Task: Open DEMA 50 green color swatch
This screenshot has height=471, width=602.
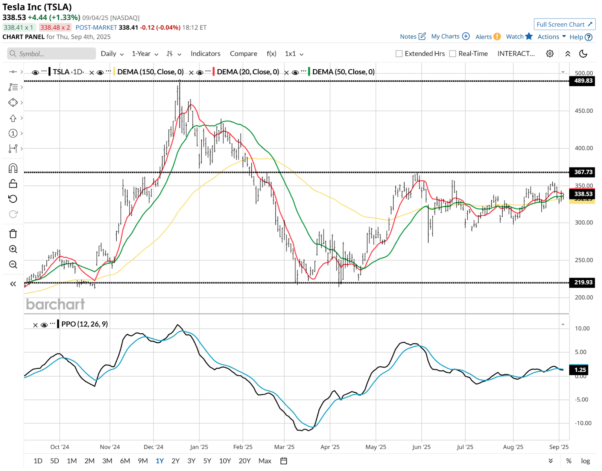Action: point(309,72)
